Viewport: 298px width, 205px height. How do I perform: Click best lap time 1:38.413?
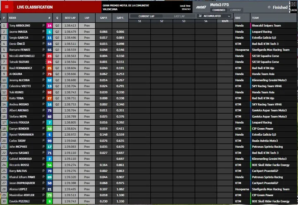tap(70, 26)
